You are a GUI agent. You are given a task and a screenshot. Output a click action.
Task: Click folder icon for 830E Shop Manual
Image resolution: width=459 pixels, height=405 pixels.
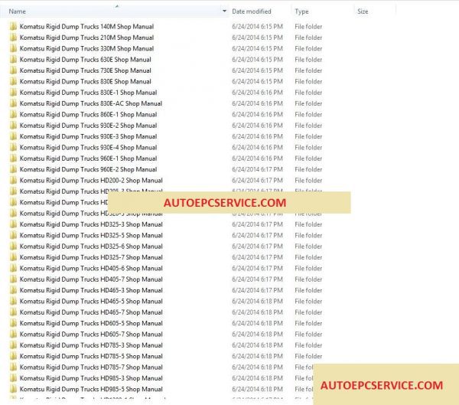(13, 81)
